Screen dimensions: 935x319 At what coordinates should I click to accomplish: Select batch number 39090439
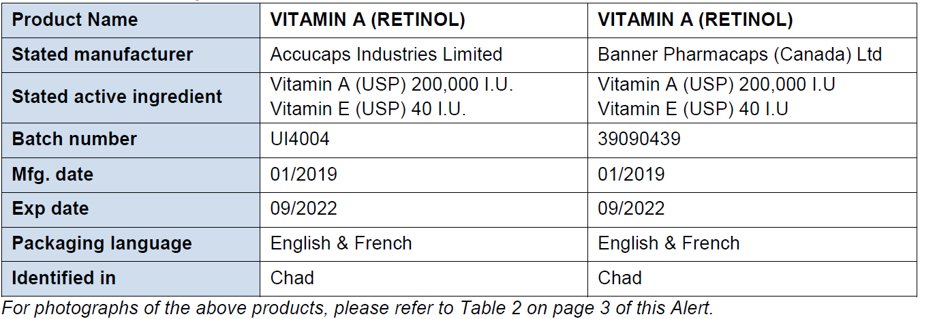[639, 139]
